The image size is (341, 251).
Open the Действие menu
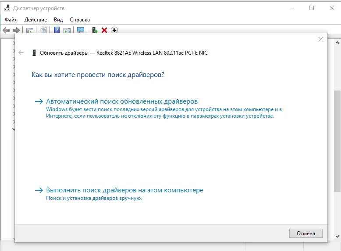tap(36, 20)
